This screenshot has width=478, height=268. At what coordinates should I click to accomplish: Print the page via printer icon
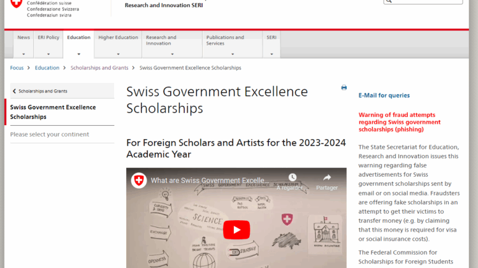pyautogui.click(x=344, y=87)
